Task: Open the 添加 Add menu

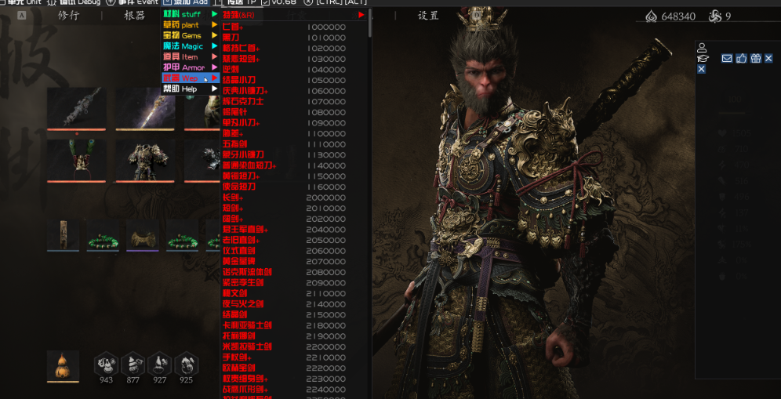Action: click(x=185, y=2)
